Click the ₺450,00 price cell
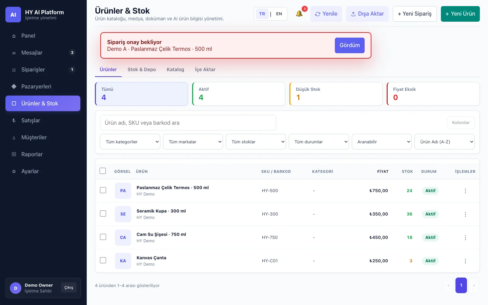488x305 pixels. 379,238
